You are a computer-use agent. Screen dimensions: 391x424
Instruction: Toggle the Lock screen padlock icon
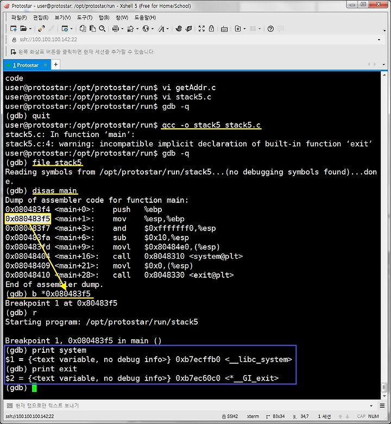212,28
